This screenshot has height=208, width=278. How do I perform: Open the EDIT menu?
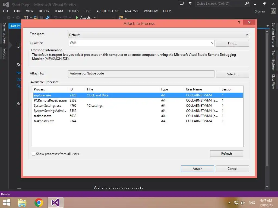[x=17, y=11]
